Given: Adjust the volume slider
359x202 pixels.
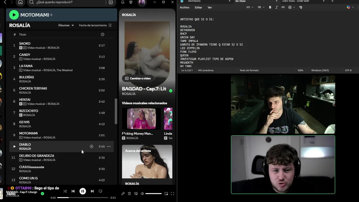Looking at the screenshot, I should (x=153, y=194).
